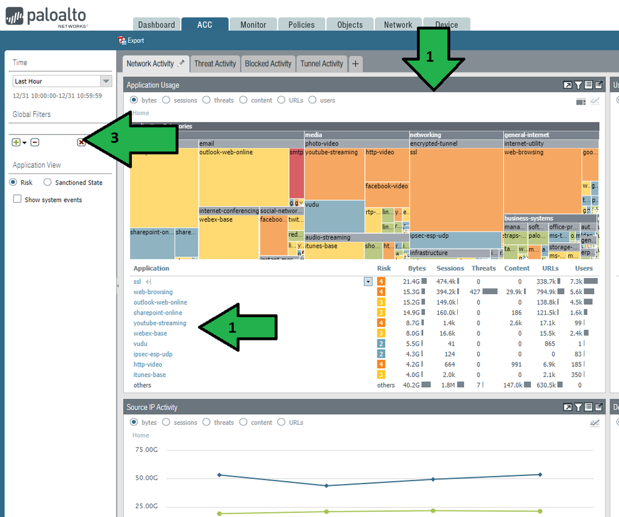Click the youtube-streaming application link
This screenshot has height=517, width=619.
pyautogui.click(x=159, y=323)
